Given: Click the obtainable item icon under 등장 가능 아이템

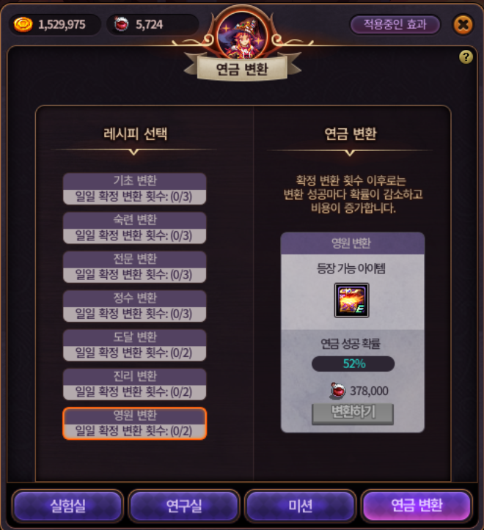Looking at the screenshot, I should tap(352, 300).
